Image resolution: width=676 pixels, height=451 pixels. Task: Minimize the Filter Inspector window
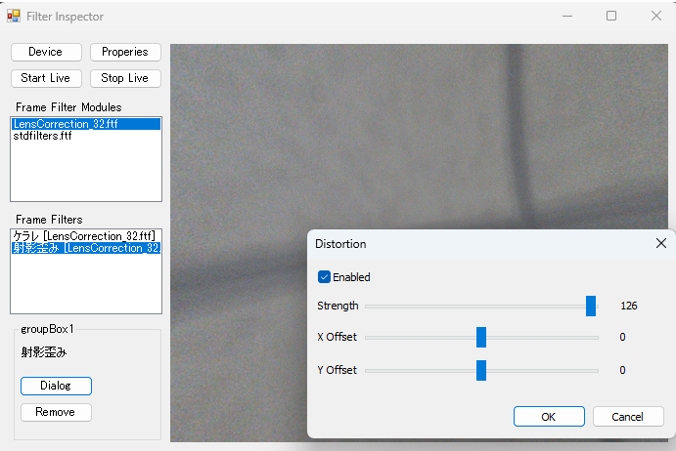[x=567, y=17]
